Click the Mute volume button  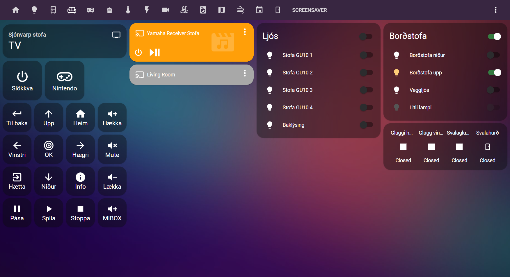pyautogui.click(x=112, y=149)
